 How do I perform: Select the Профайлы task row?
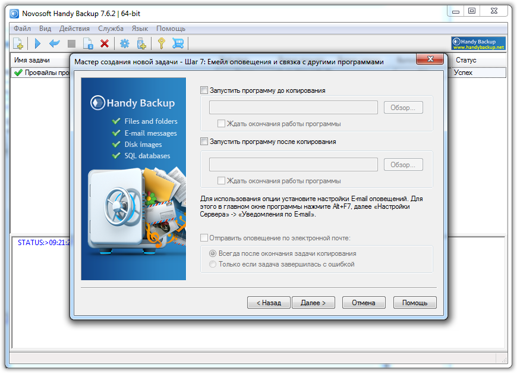point(47,73)
